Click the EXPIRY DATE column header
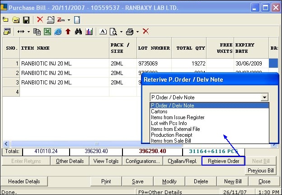This screenshot has height=195, width=282. click(x=251, y=48)
